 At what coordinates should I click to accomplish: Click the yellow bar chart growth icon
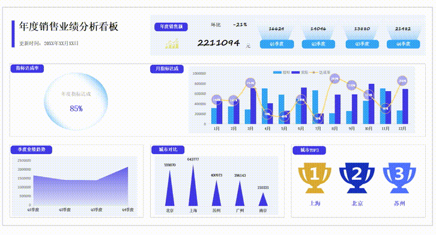coord(172,44)
